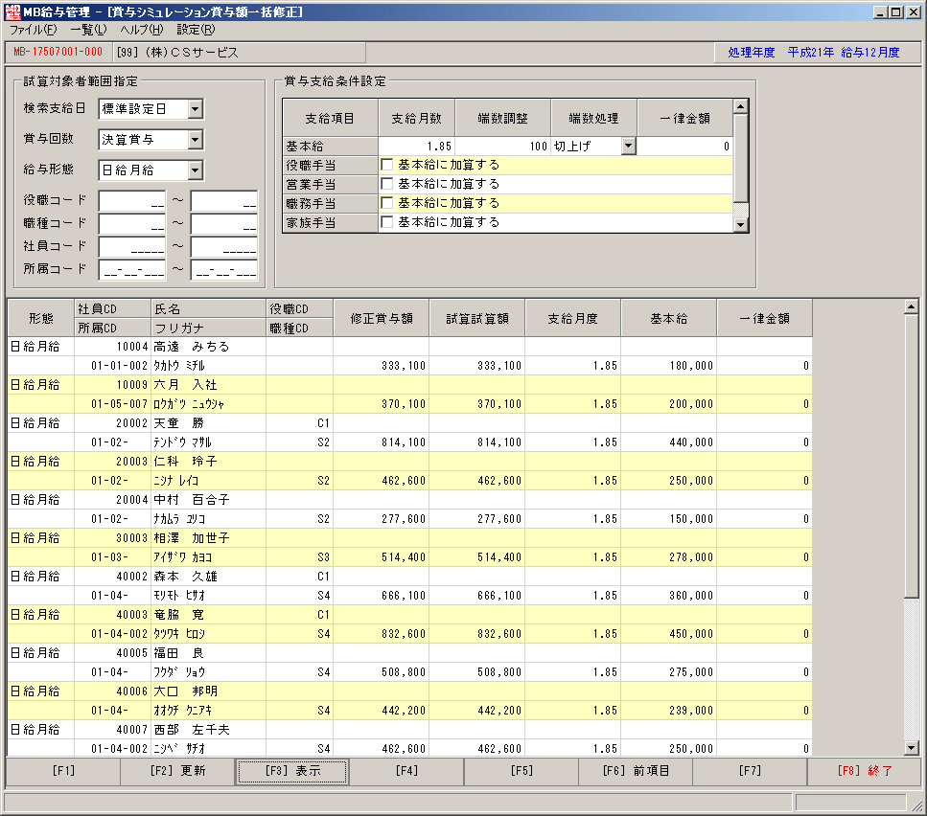Open the 一覧(L) menu
The width and height of the screenshot is (927, 816).
[89, 30]
